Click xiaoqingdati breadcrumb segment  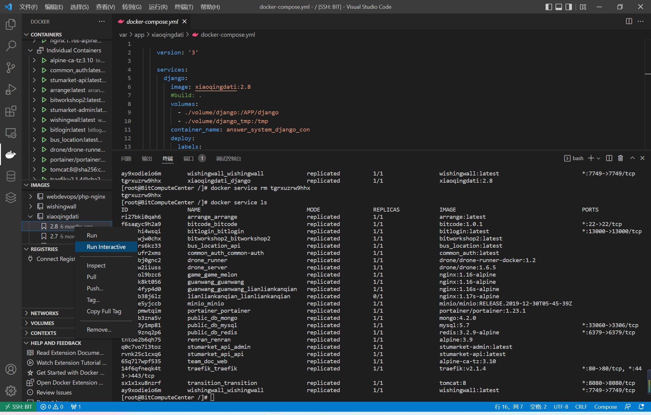coord(167,35)
